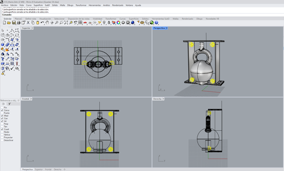Open the Derecha viewport dropdown arrow

tap(163, 99)
